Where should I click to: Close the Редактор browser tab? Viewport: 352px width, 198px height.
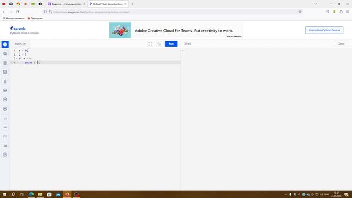tap(84, 4)
